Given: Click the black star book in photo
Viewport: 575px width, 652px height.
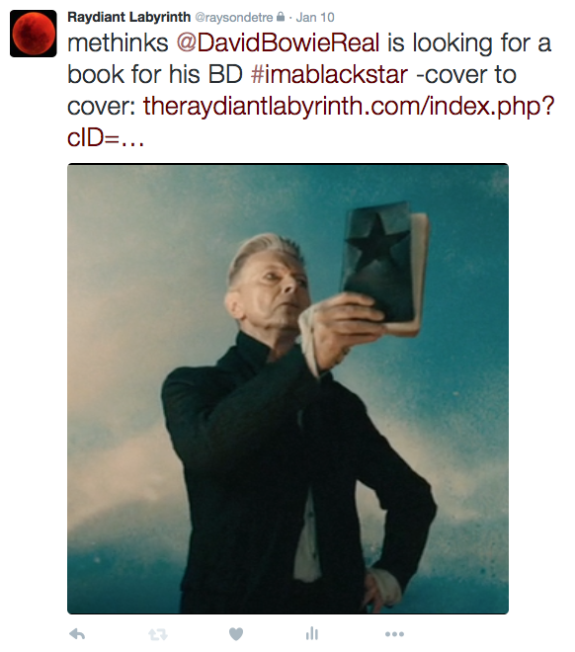Looking at the screenshot, I should (384, 266).
